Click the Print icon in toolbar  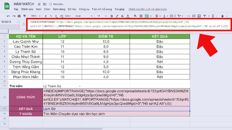point(19,16)
